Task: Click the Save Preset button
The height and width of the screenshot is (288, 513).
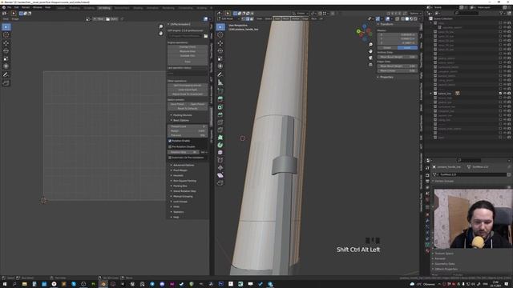Action: [177, 104]
